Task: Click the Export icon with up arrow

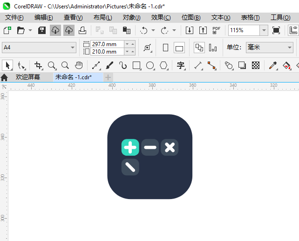Action: point(203,30)
